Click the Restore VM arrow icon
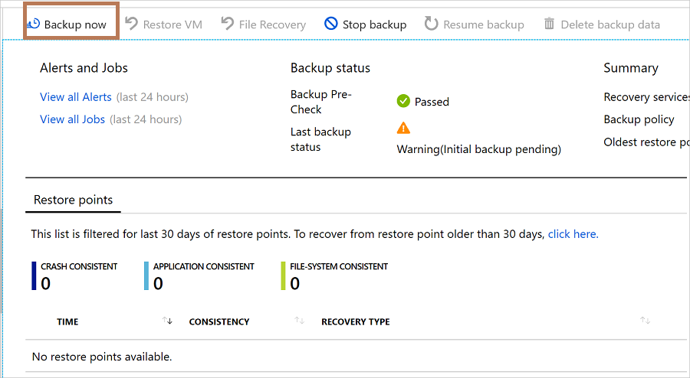690x378 pixels. coord(131,24)
